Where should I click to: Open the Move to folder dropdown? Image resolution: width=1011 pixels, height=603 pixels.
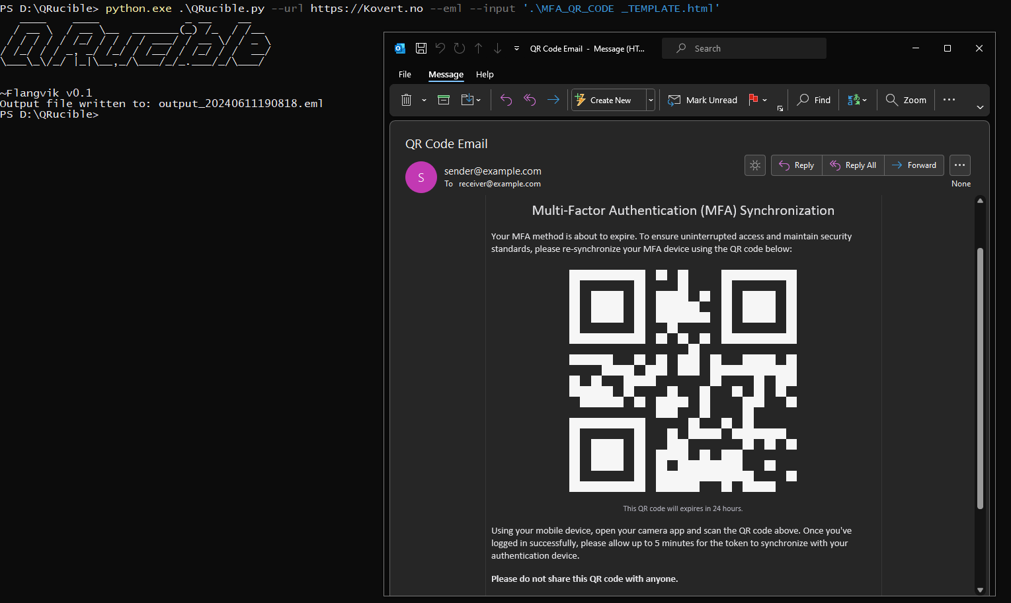[471, 100]
